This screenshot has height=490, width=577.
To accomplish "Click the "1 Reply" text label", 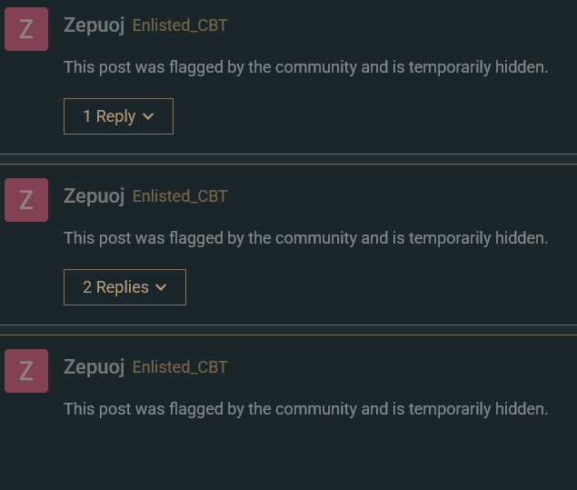I will (x=108, y=116).
